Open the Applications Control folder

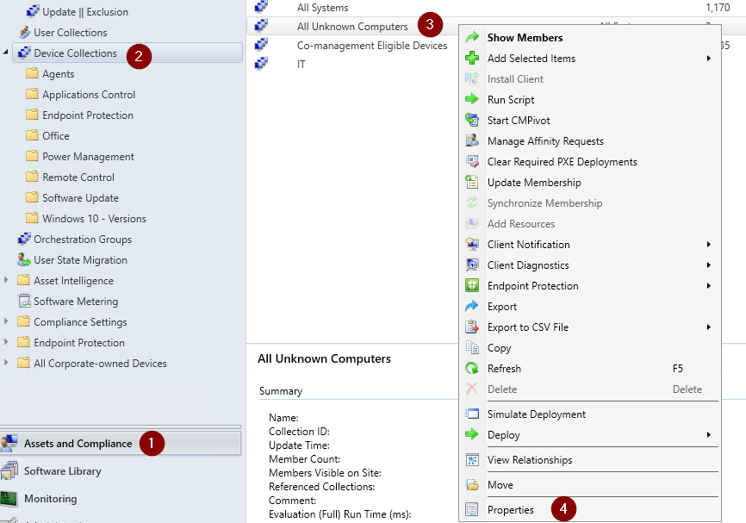pos(89,94)
